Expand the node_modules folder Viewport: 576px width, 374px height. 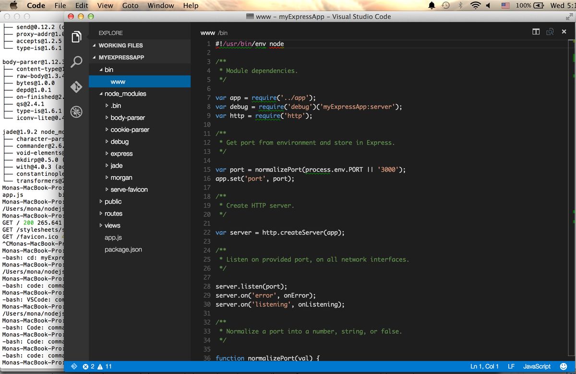click(125, 94)
